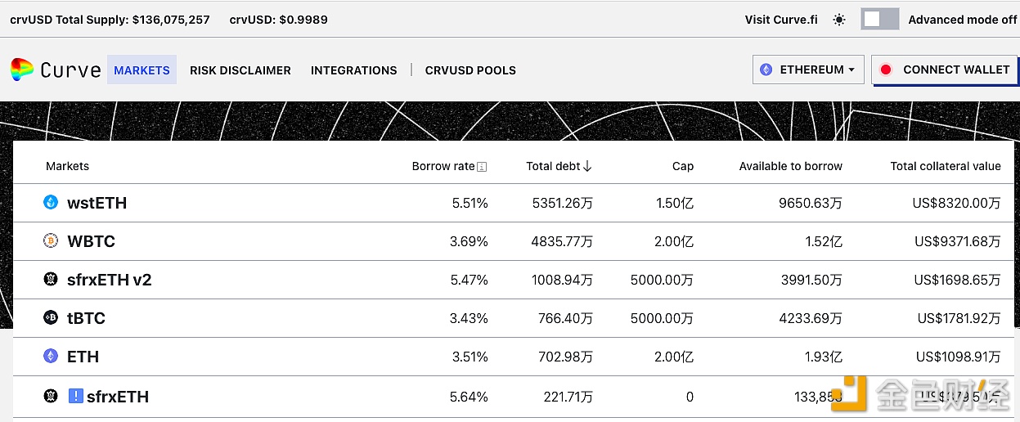This screenshot has height=422, width=1020.
Task: Toggle the light theme sun icon
Action: pos(839,20)
